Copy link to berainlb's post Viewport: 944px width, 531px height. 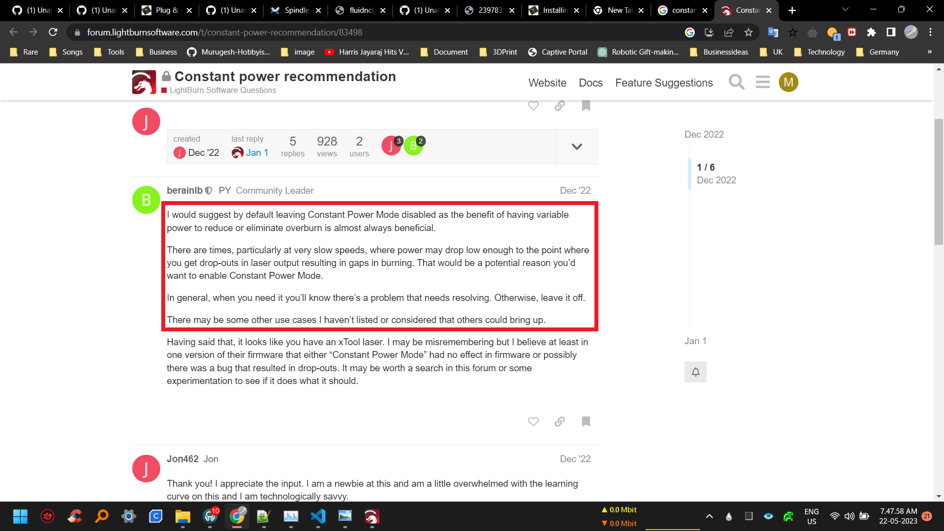pyautogui.click(x=560, y=421)
